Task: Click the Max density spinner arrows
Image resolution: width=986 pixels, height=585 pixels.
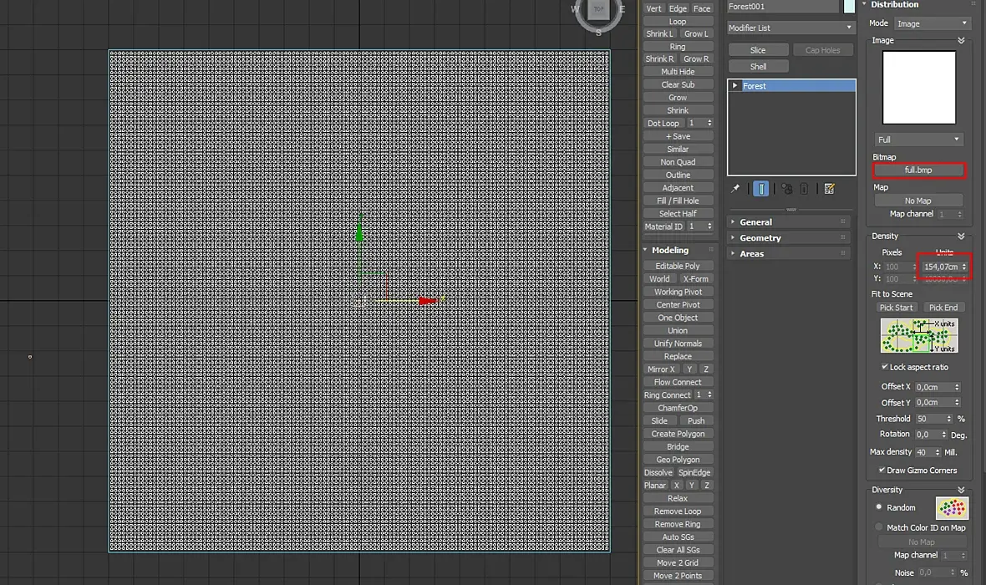Action: click(x=938, y=452)
